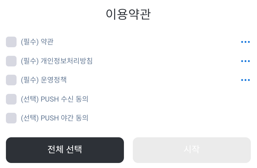Toggle the PUSH 야간 동의 checkbox
Image resolution: width=257 pixels, height=168 pixels.
pyautogui.click(x=11, y=118)
